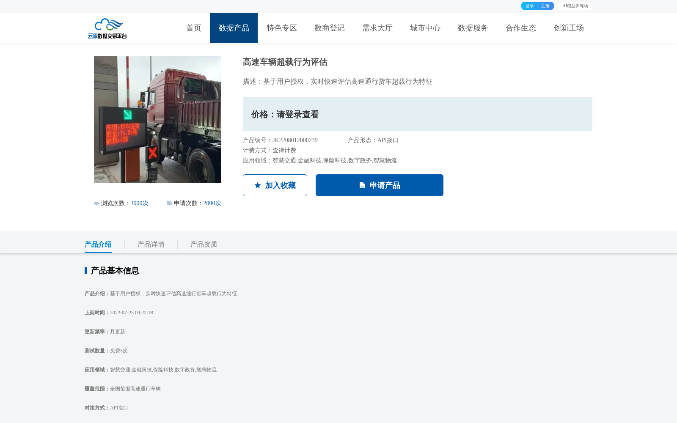Viewport: 677px width, 423px height.
Task: Click the eye icon beside 浏览次数
Action: (x=96, y=203)
